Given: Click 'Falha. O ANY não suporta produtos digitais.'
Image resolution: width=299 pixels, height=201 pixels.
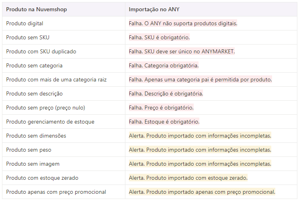Looking at the screenshot, I should 183,23.
